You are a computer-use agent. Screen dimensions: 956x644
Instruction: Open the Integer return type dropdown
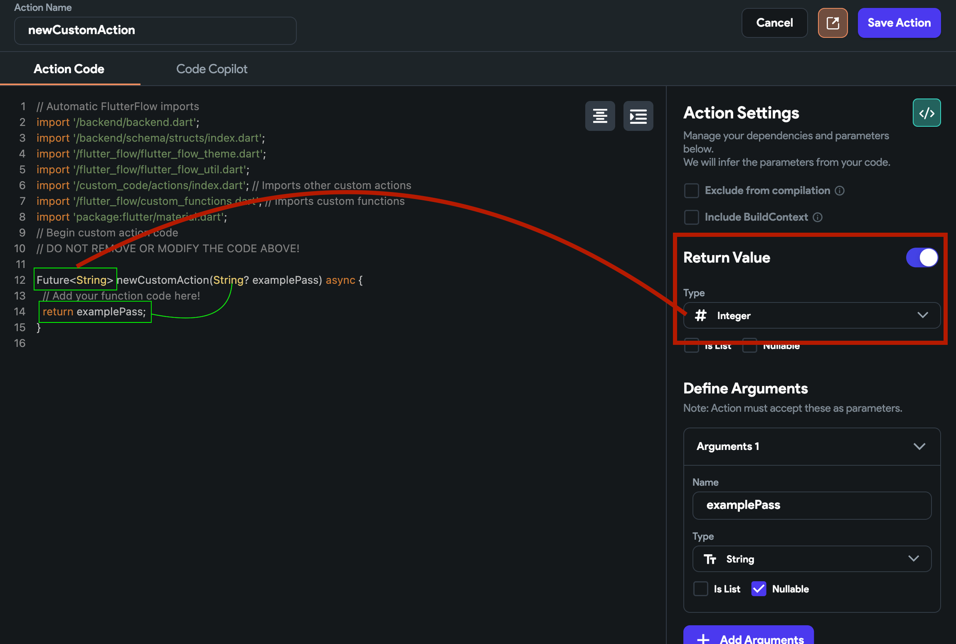(x=812, y=315)
